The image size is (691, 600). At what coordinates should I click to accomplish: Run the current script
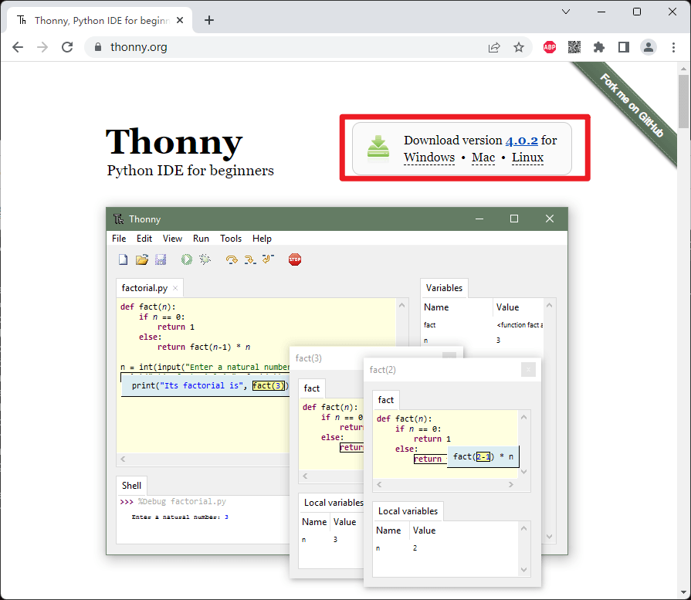[185, 259]
